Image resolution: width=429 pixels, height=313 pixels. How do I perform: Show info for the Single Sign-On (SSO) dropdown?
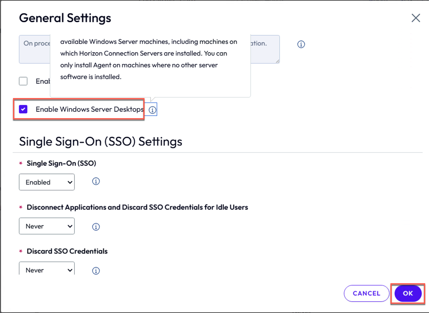click(96, 181)
